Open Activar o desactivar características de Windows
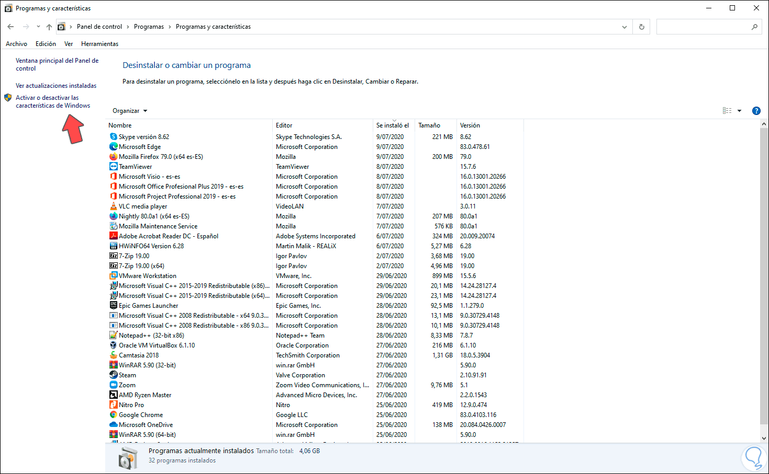The width and height of the screenshot is (769, 474). click(x=53, y=101)
